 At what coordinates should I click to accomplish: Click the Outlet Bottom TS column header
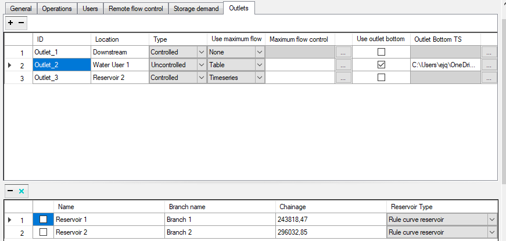pyautogui.click(x=446, y=39)
